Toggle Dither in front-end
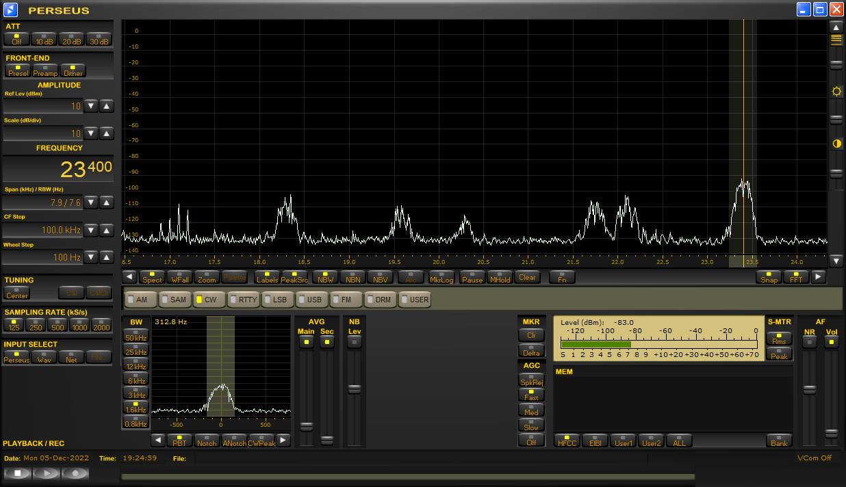Screen dimensions: 846x487 (x=73, y=70)
